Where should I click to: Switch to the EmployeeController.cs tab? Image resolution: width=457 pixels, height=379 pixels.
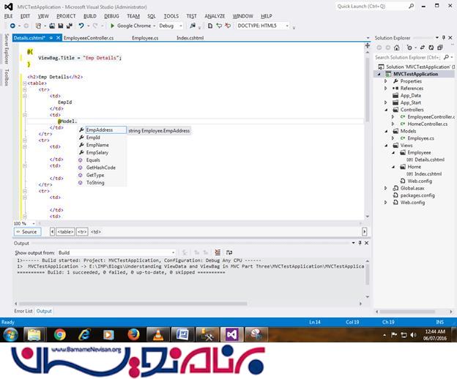point(88,37)
